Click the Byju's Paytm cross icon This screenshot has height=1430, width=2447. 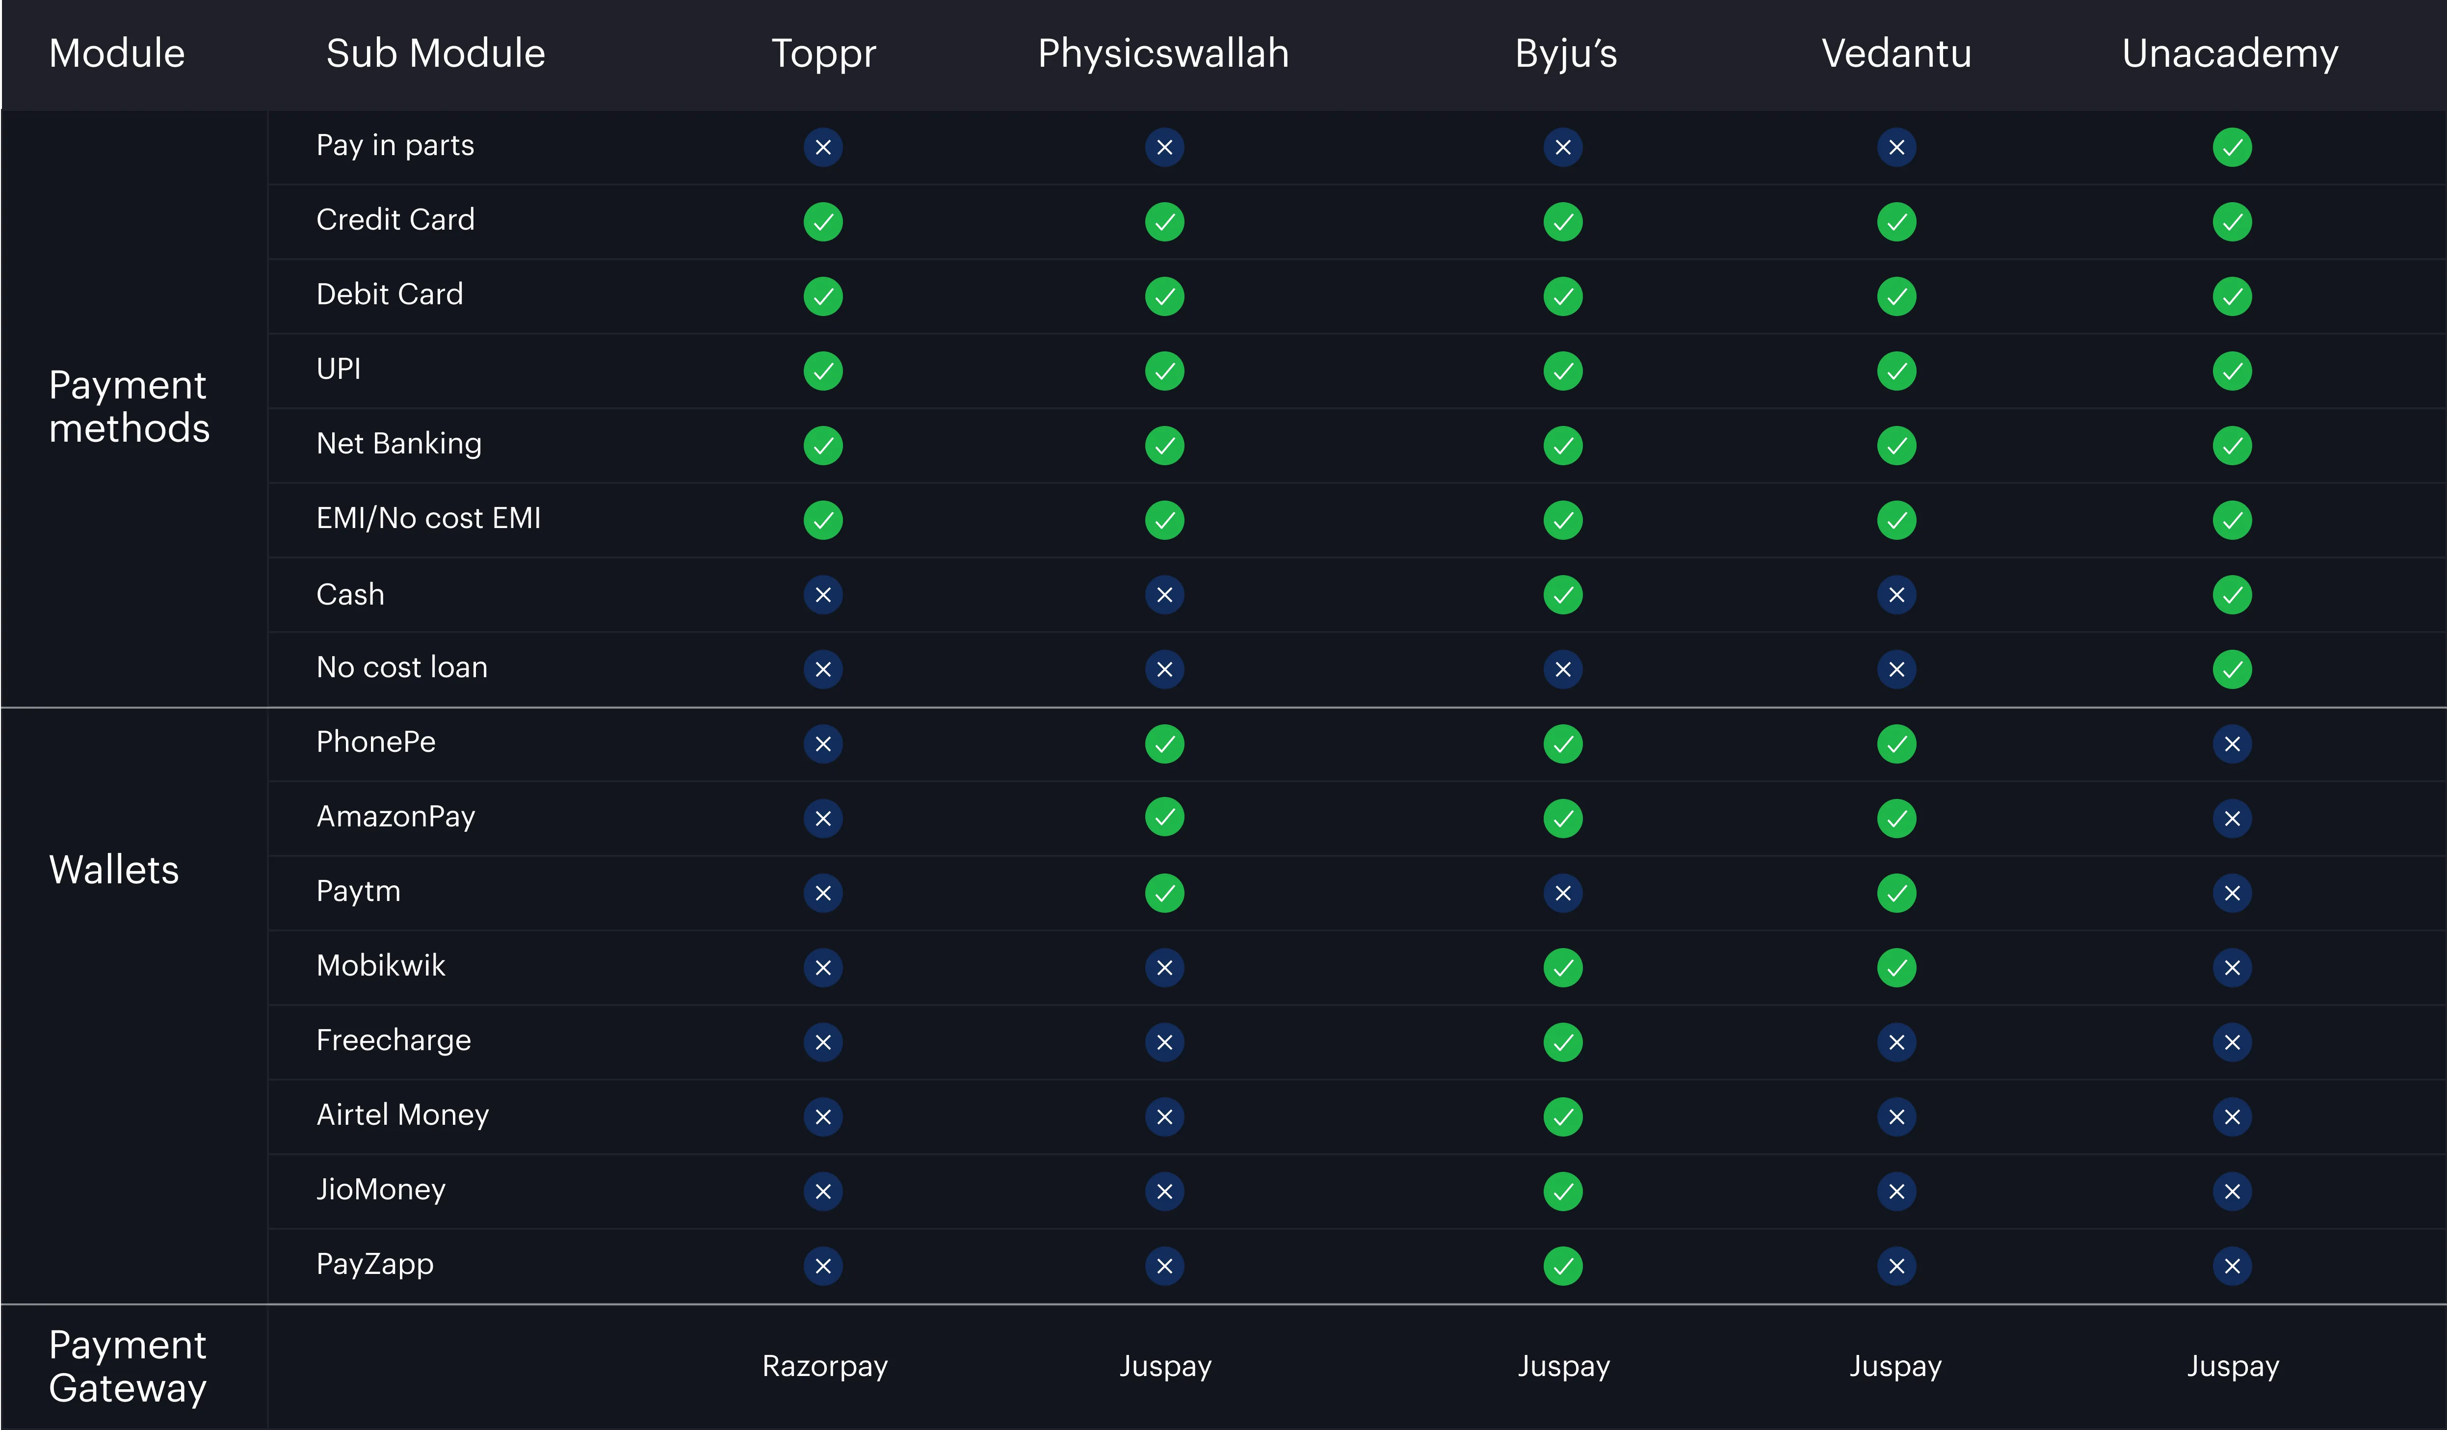[1562, 893]
